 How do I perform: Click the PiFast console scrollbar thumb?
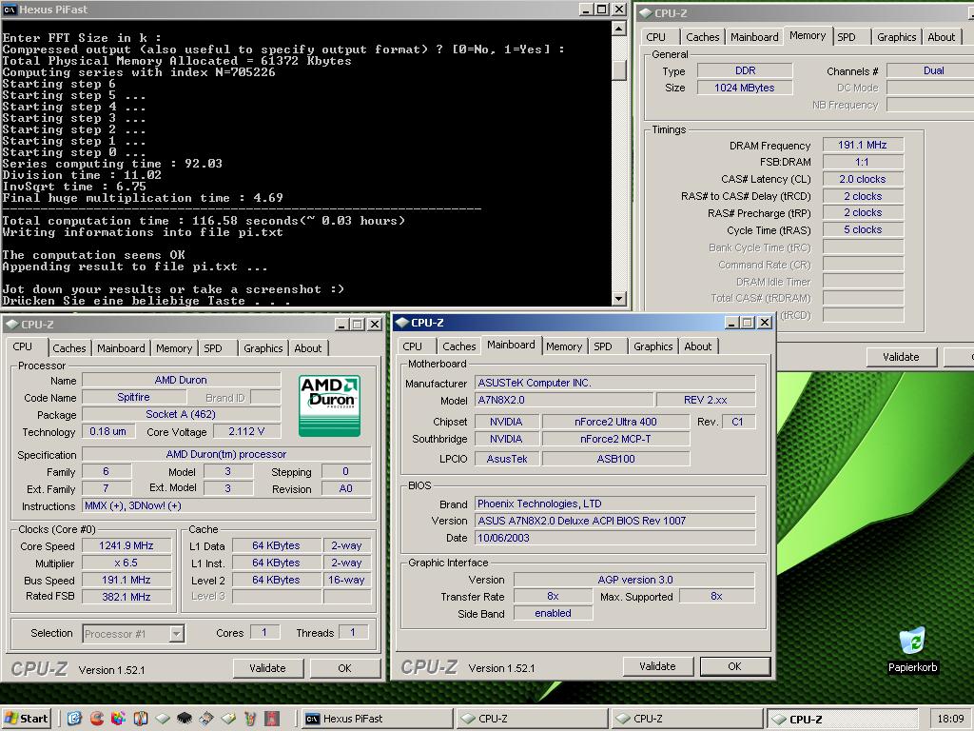(x=618, y=70)
